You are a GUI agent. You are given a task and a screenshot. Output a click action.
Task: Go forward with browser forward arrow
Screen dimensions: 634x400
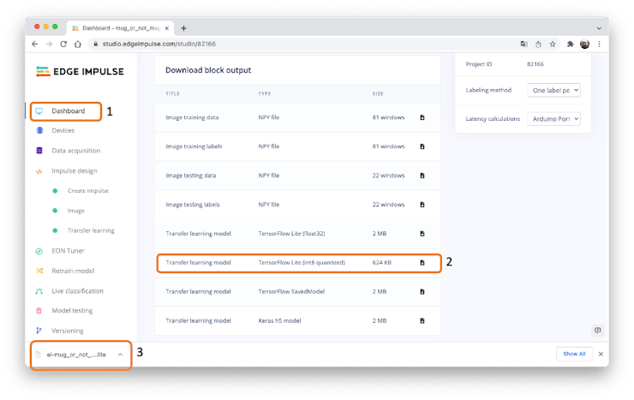click(x=50, y=44)
